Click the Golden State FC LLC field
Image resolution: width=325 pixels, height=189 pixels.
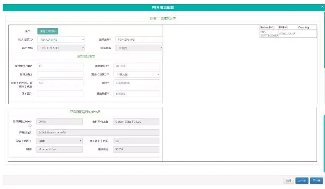pyautogui.click(x=136, y=122)
